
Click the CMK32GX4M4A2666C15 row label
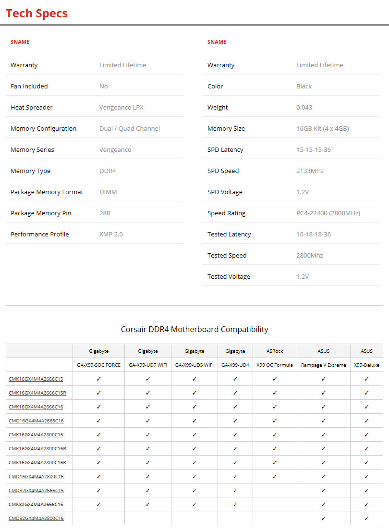pyautogui.click(x=36, y=504)
